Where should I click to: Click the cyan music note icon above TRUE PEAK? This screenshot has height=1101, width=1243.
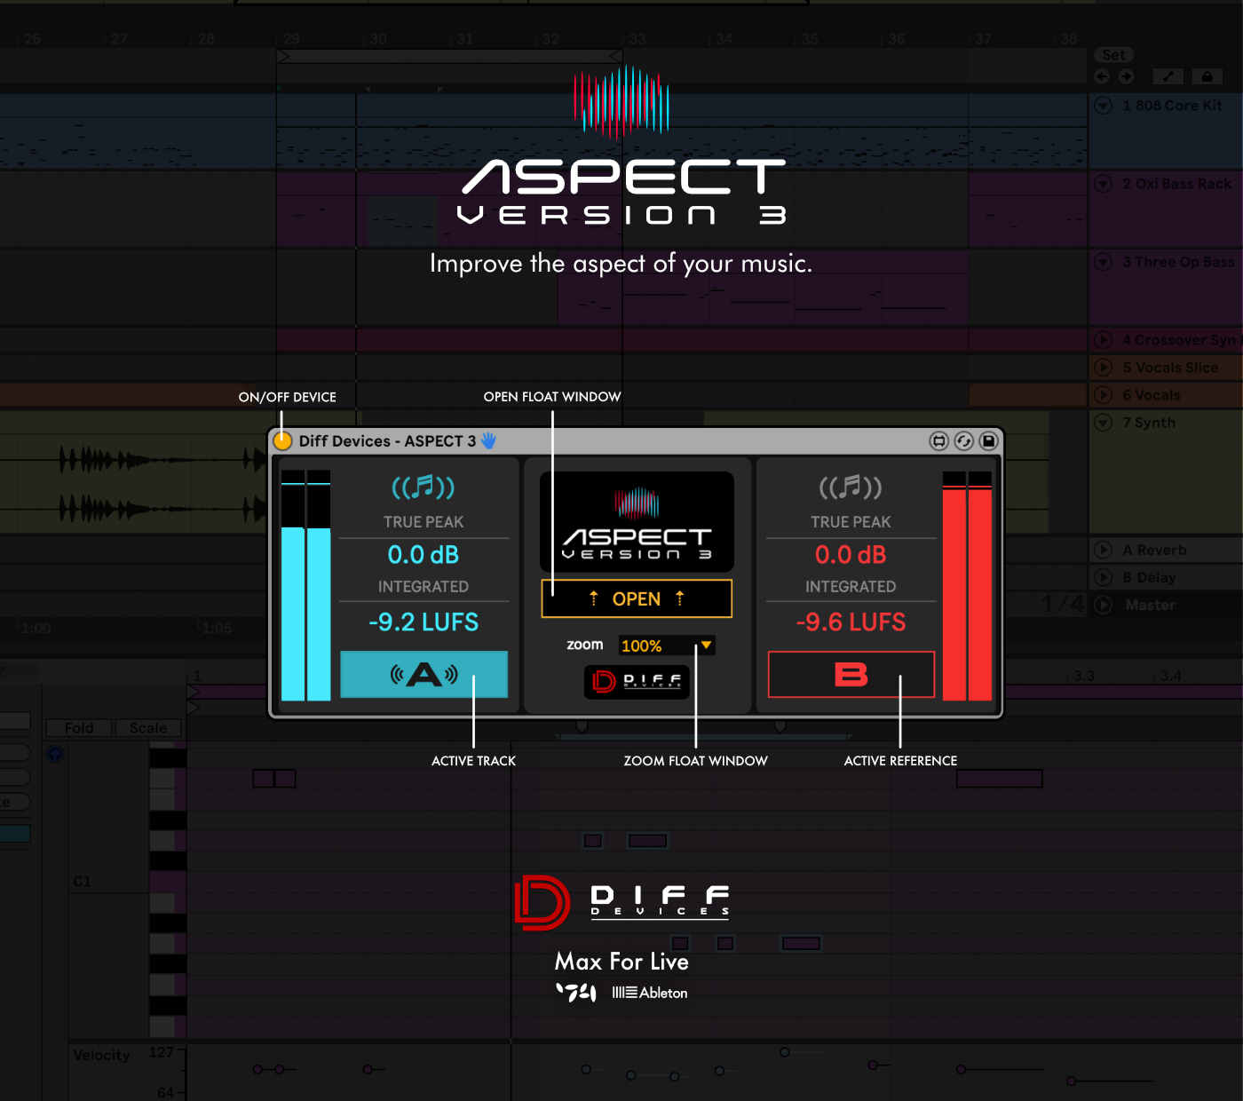click(x=424, y=487)
